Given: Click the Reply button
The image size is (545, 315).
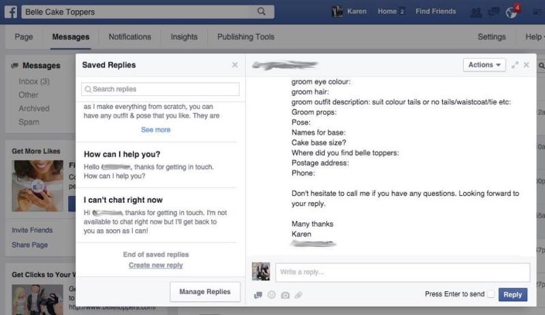Looking at the screenshot, I should (513, 295).
